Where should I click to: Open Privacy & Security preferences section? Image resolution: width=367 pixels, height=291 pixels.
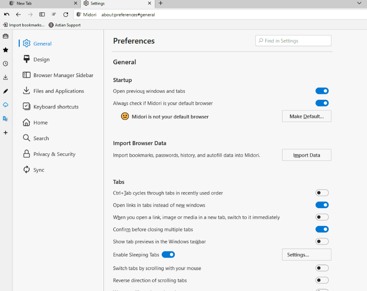click(x=54, y=154)
